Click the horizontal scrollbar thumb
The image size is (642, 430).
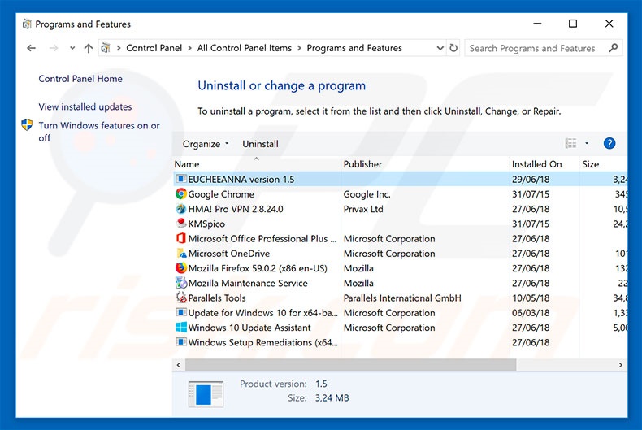[351, 364]
